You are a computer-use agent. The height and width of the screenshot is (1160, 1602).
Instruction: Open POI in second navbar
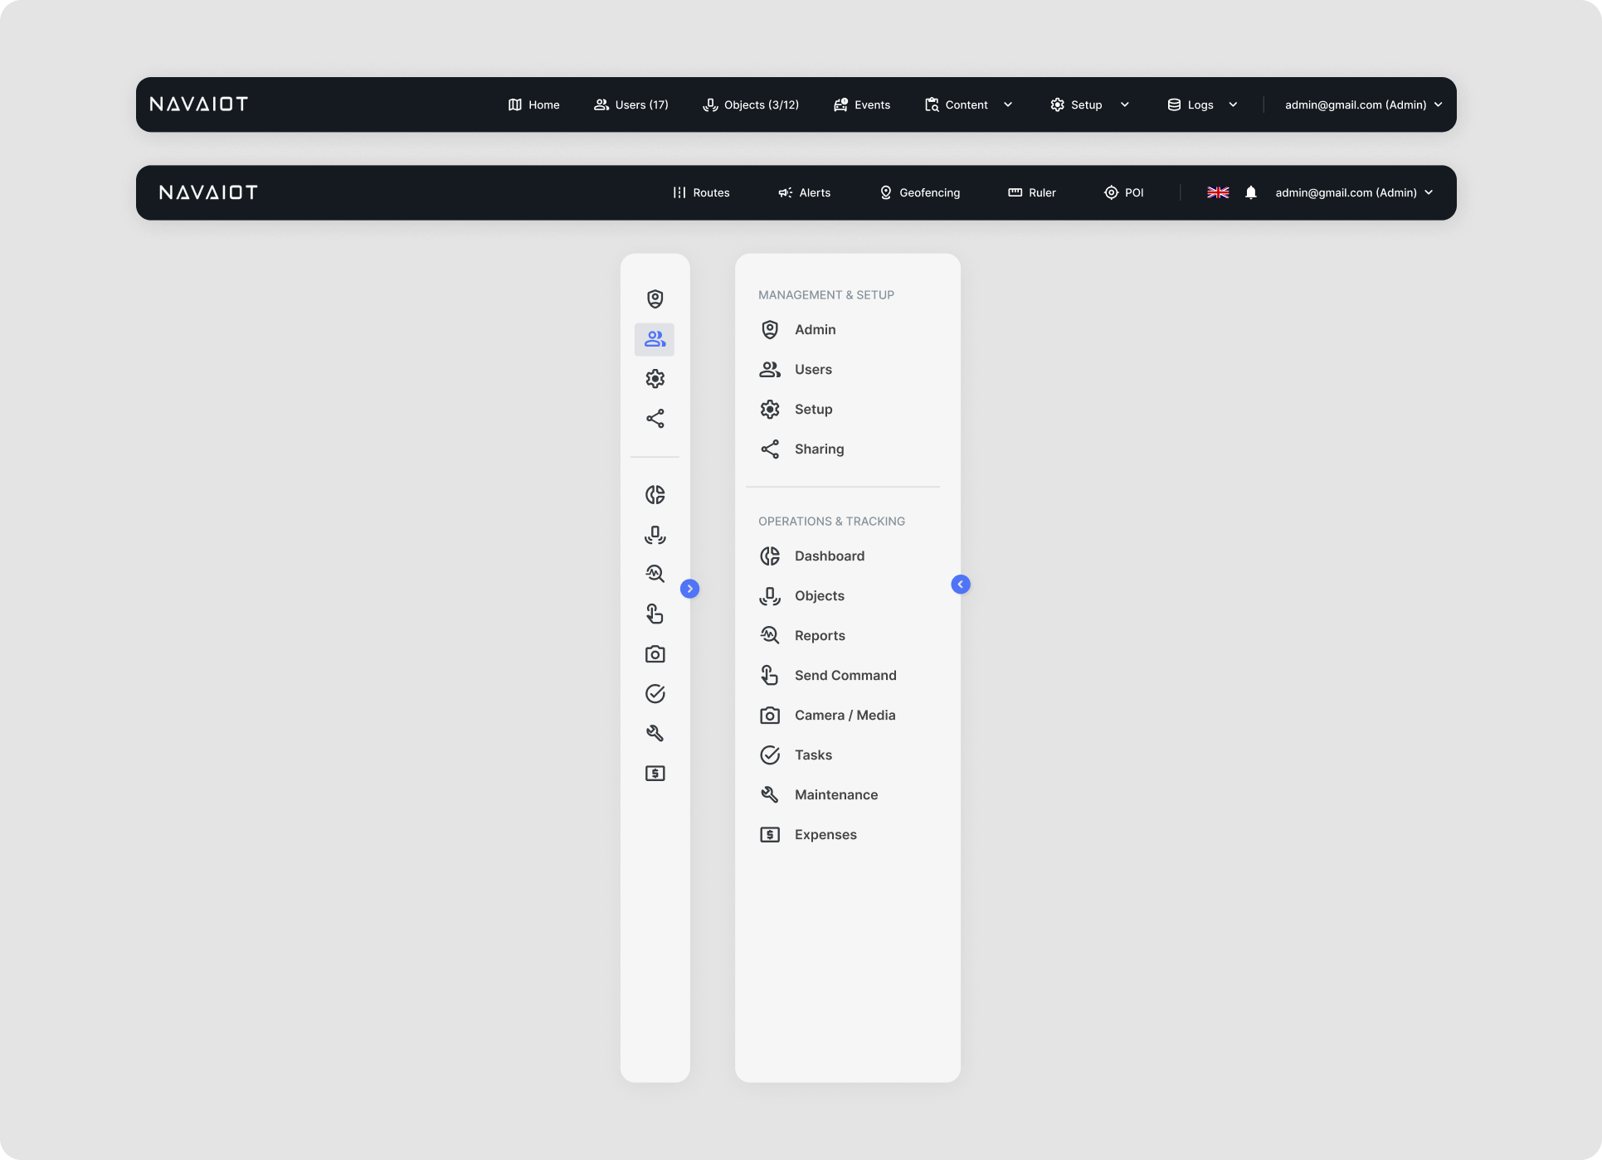click(x=1123, y=192)
